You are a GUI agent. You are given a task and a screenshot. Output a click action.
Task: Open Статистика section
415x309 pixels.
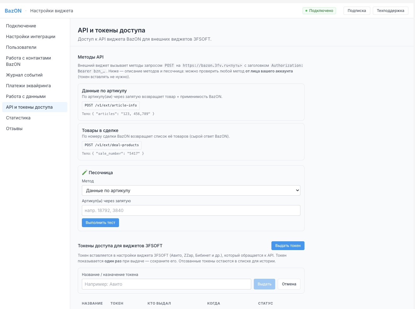pyautogui.click(x=35, y=118)
